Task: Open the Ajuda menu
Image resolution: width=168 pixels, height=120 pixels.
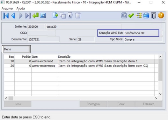Action: click(20, 9)
